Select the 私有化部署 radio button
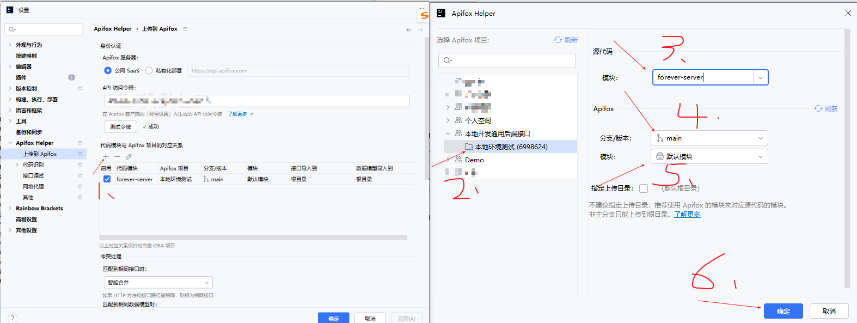 (x=149, y=70)
